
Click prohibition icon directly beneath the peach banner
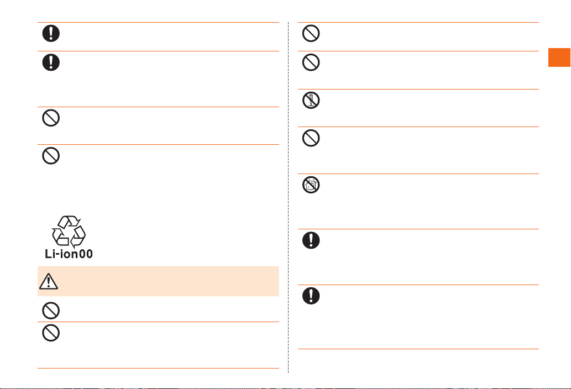pyautogui.click(x=51, y=311)
